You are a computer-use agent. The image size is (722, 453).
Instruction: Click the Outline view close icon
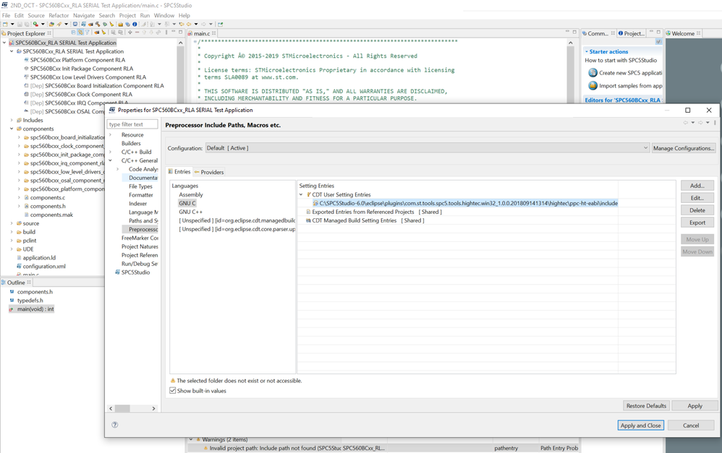pos(29,282)
